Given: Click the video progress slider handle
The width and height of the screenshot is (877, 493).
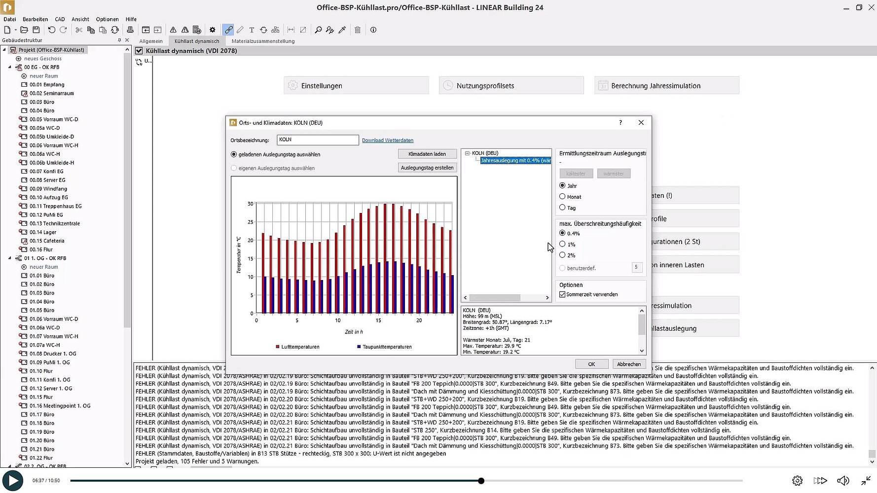Looking at the screenshot, I should click(481, 481).
